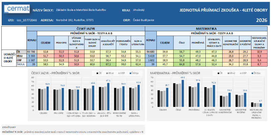This screenshot has width=272, height=137.
Task: Click NESTANDARD. APLIKAČNÍ ÚLOHY A PROBLÉMY header
Action: [259, 43]
